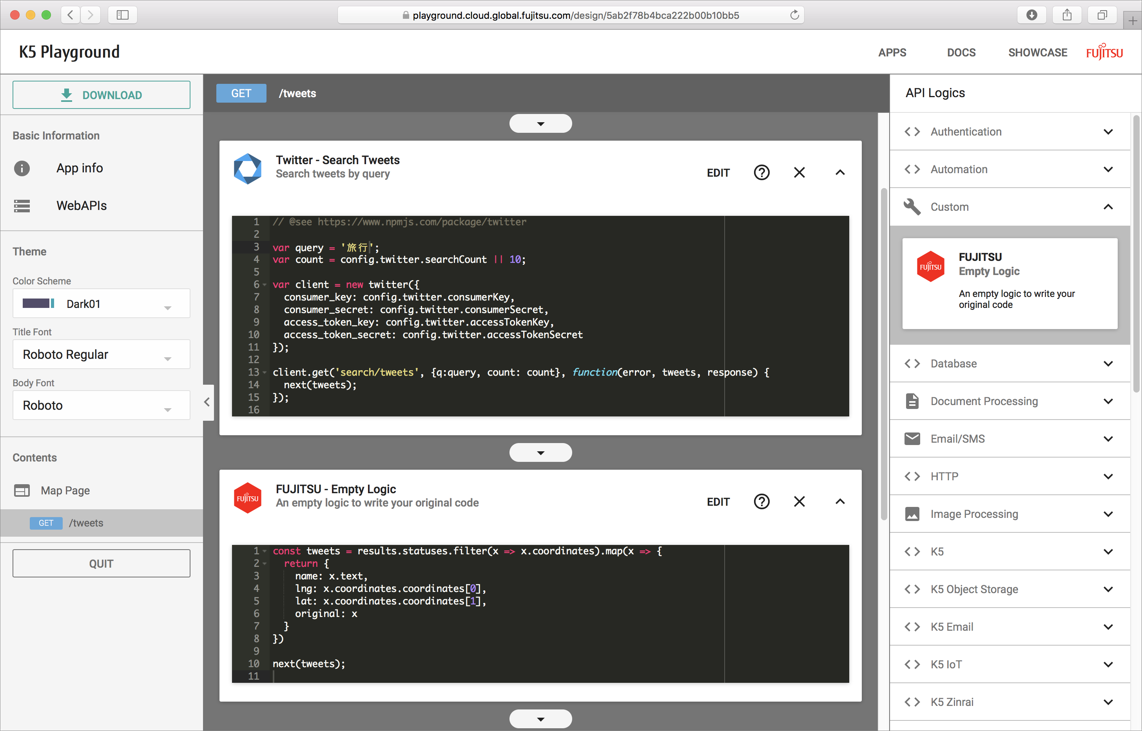Expand the K5 logic category
Viewport: 1142px width, 731px height.
pos(1010,552)
